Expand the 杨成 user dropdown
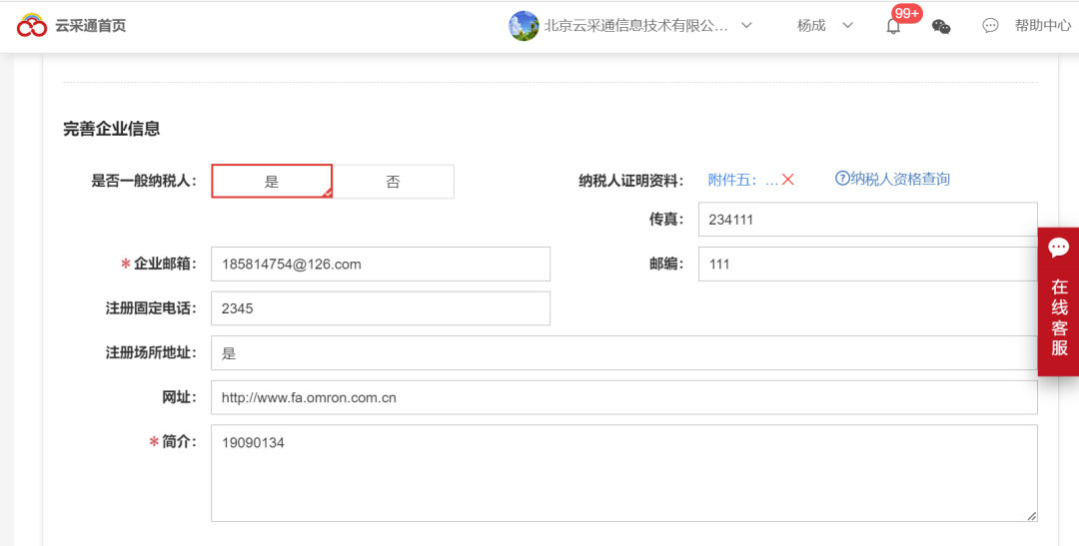The image size is (1079, 546). 847,26
